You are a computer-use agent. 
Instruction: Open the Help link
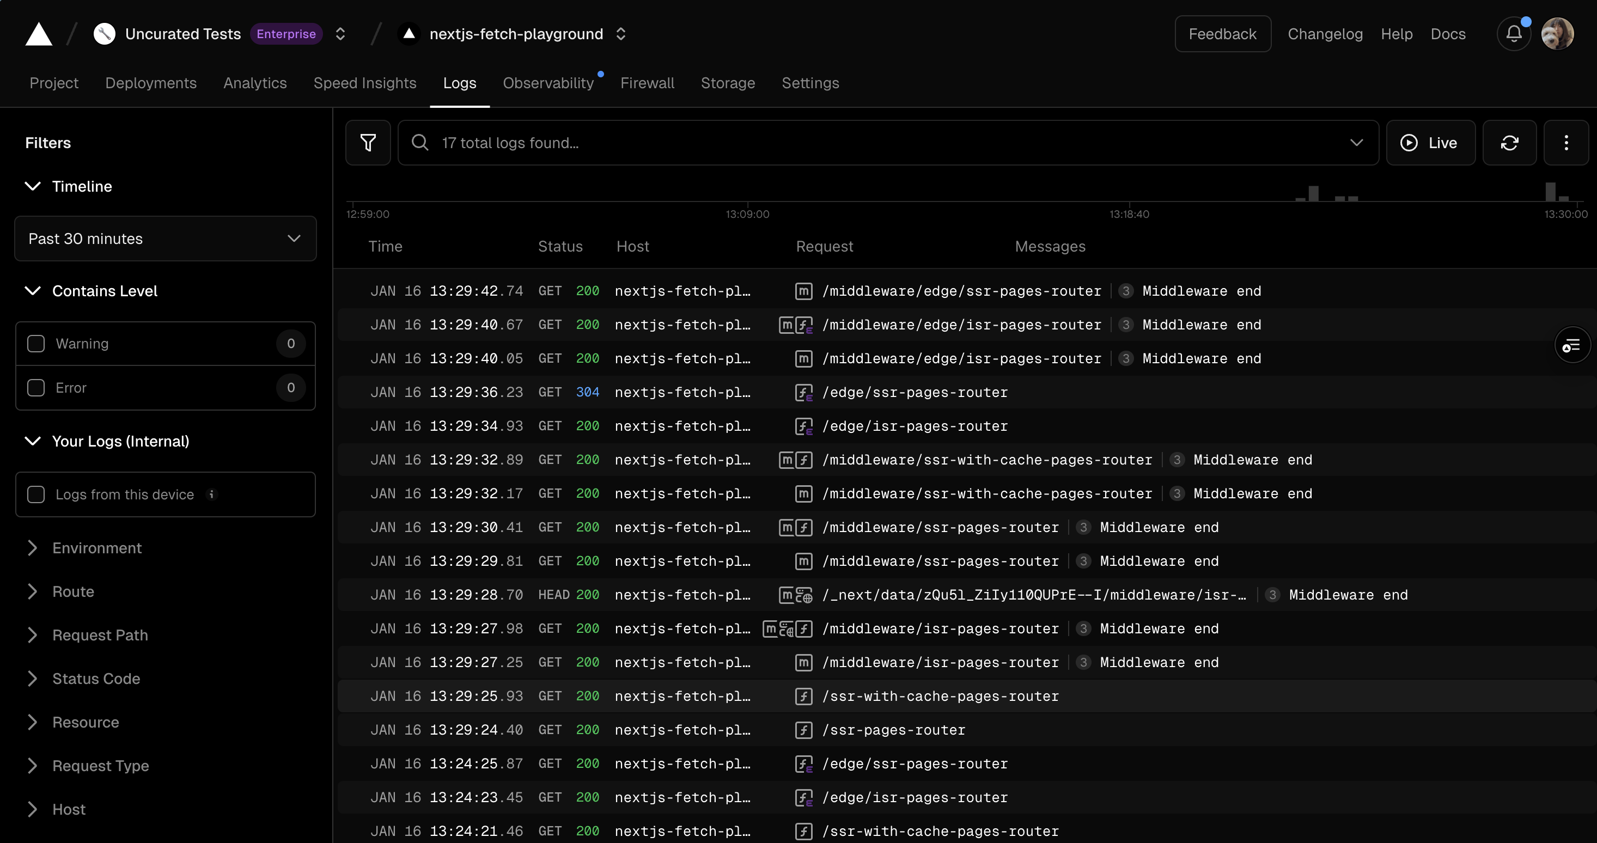point(1396,34)
